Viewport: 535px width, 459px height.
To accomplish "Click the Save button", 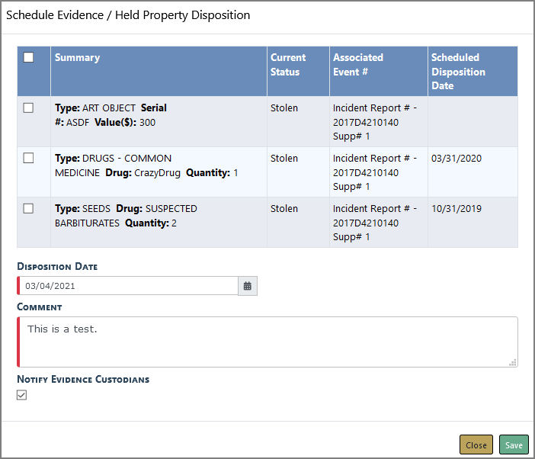I will (514, 445).
